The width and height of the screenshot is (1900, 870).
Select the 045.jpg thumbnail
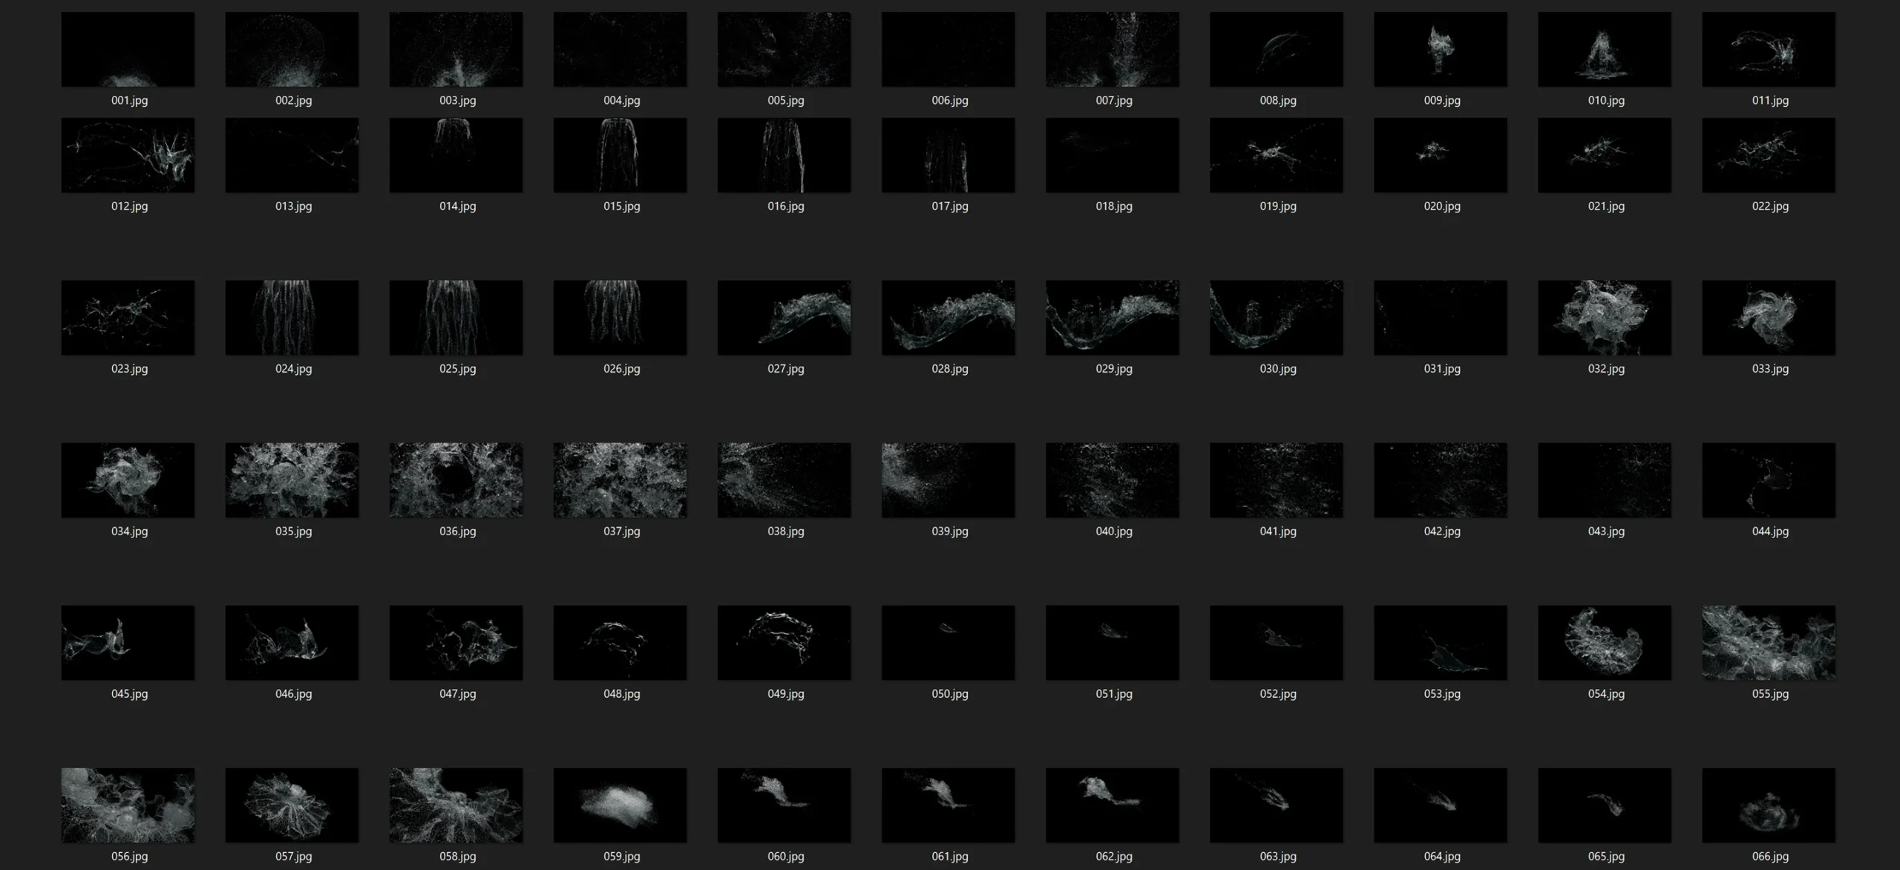click(x=128, y=643)
